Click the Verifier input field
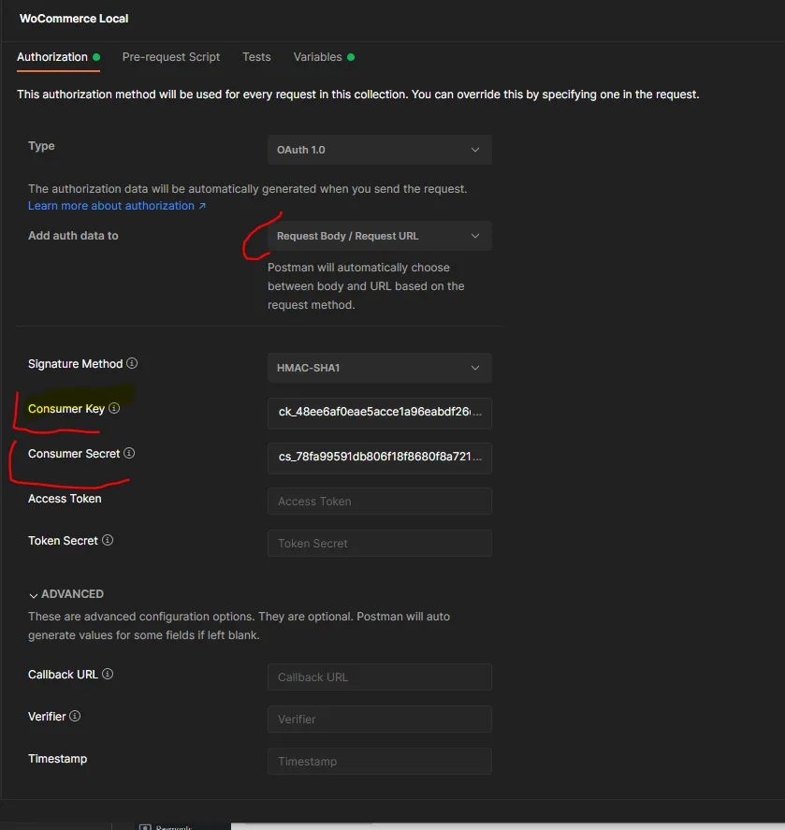The height and width of the screenshot is (830, 785). point(380,720)
